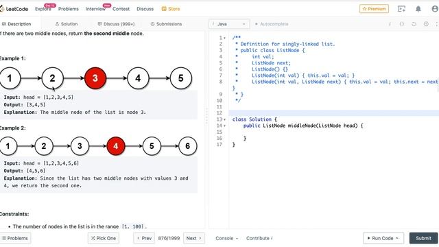Click the text 'Output: [3,4,5]'
Screen dimensions: 439x247
pyautogui.click(x=25, y=105)
